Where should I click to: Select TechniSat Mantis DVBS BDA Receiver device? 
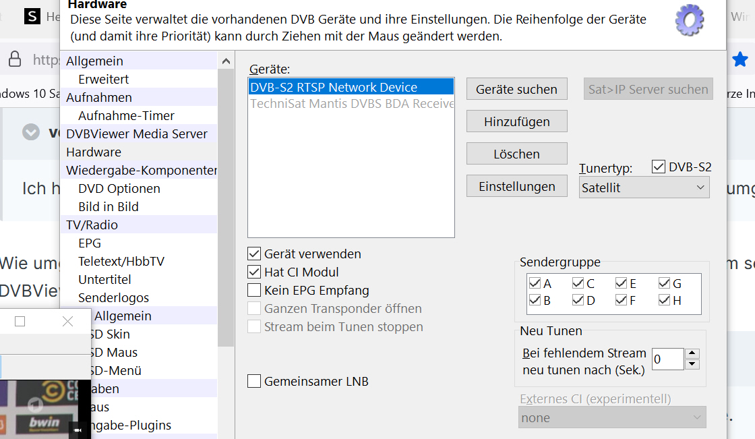pyautogui.click(x=351, y=104)
